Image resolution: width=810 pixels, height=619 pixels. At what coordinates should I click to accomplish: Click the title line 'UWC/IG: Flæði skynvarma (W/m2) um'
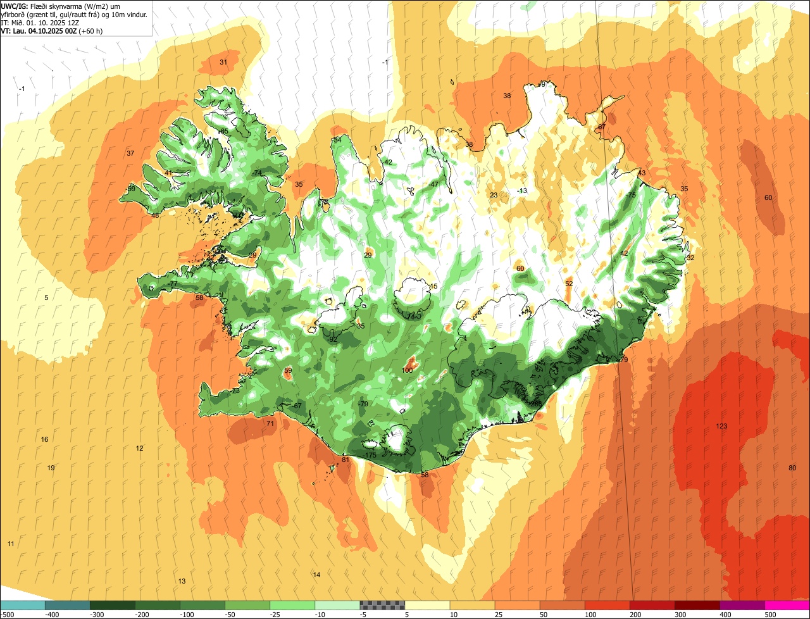[x=61, y=6]
